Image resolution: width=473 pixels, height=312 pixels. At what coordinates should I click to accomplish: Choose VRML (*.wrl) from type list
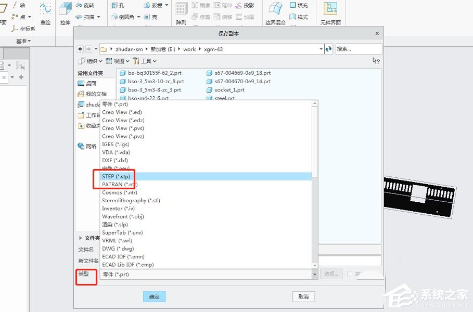pos(206,241)
